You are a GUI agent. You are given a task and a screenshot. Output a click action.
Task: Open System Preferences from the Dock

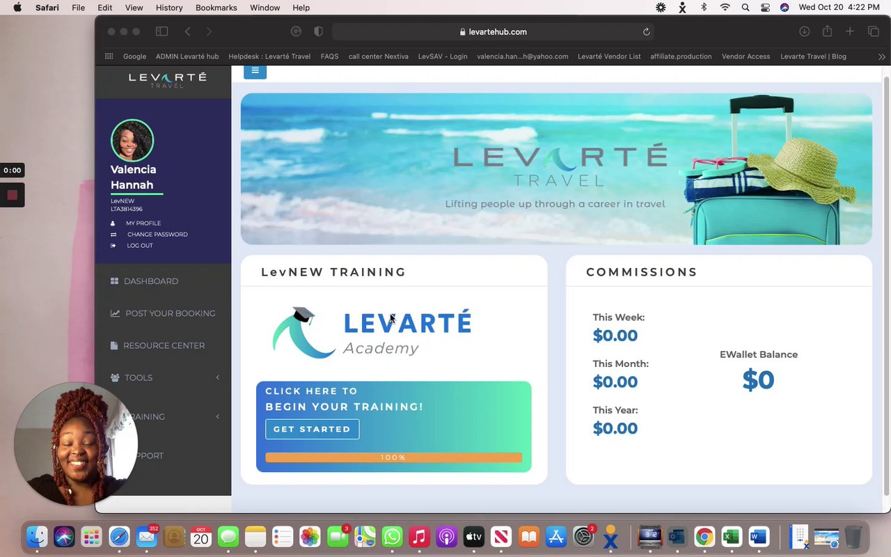[x=583, y=537]
